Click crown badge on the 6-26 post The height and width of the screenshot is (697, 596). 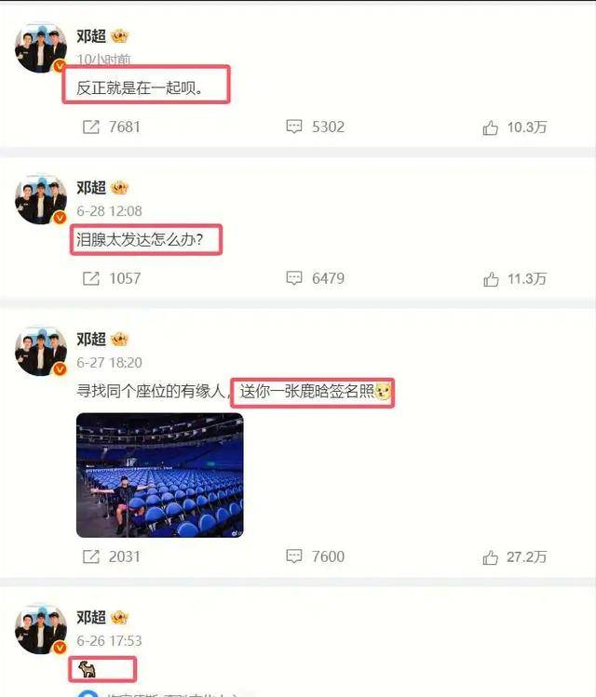coord(119,617)
